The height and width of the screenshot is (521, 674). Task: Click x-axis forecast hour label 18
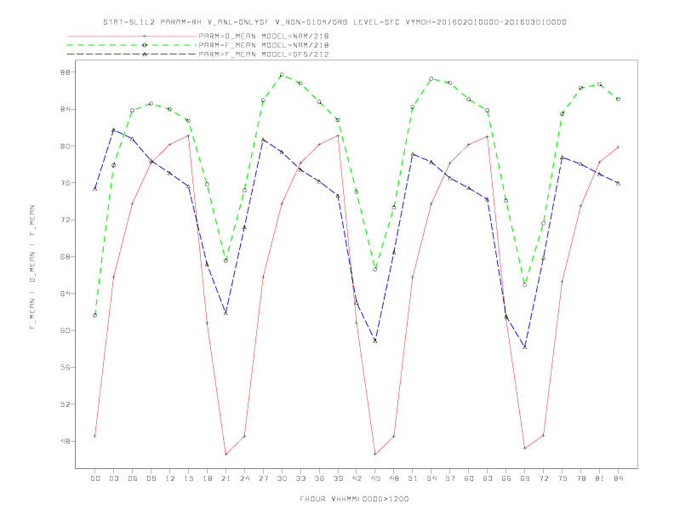click(x=207, y=478)
